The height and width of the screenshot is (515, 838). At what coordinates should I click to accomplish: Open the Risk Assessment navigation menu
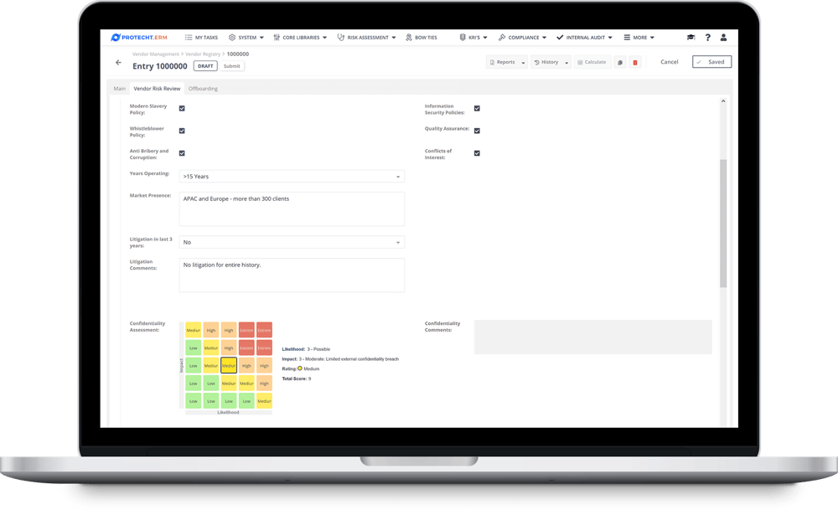(x=366, y=37)
